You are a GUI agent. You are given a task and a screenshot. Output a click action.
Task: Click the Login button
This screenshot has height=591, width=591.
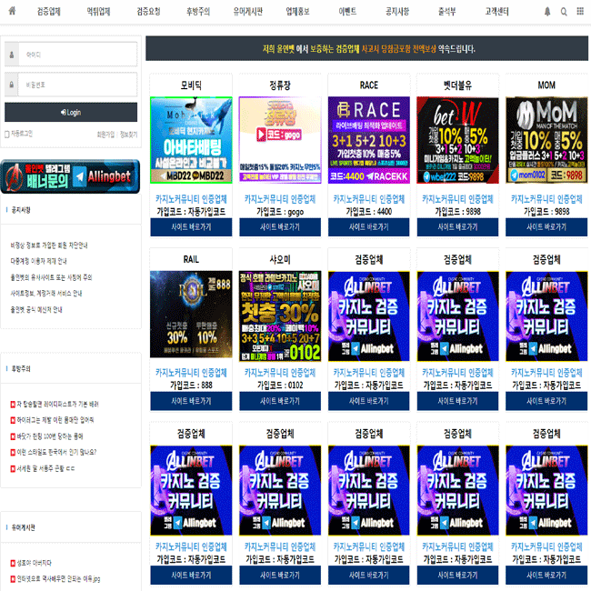(71, 113)
